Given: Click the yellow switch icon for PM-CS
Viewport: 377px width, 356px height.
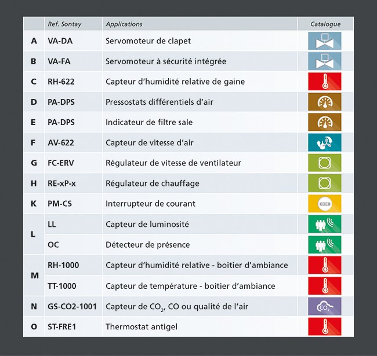Looking at the screenshot, I should pyautogui.click(x=325, y=204).
